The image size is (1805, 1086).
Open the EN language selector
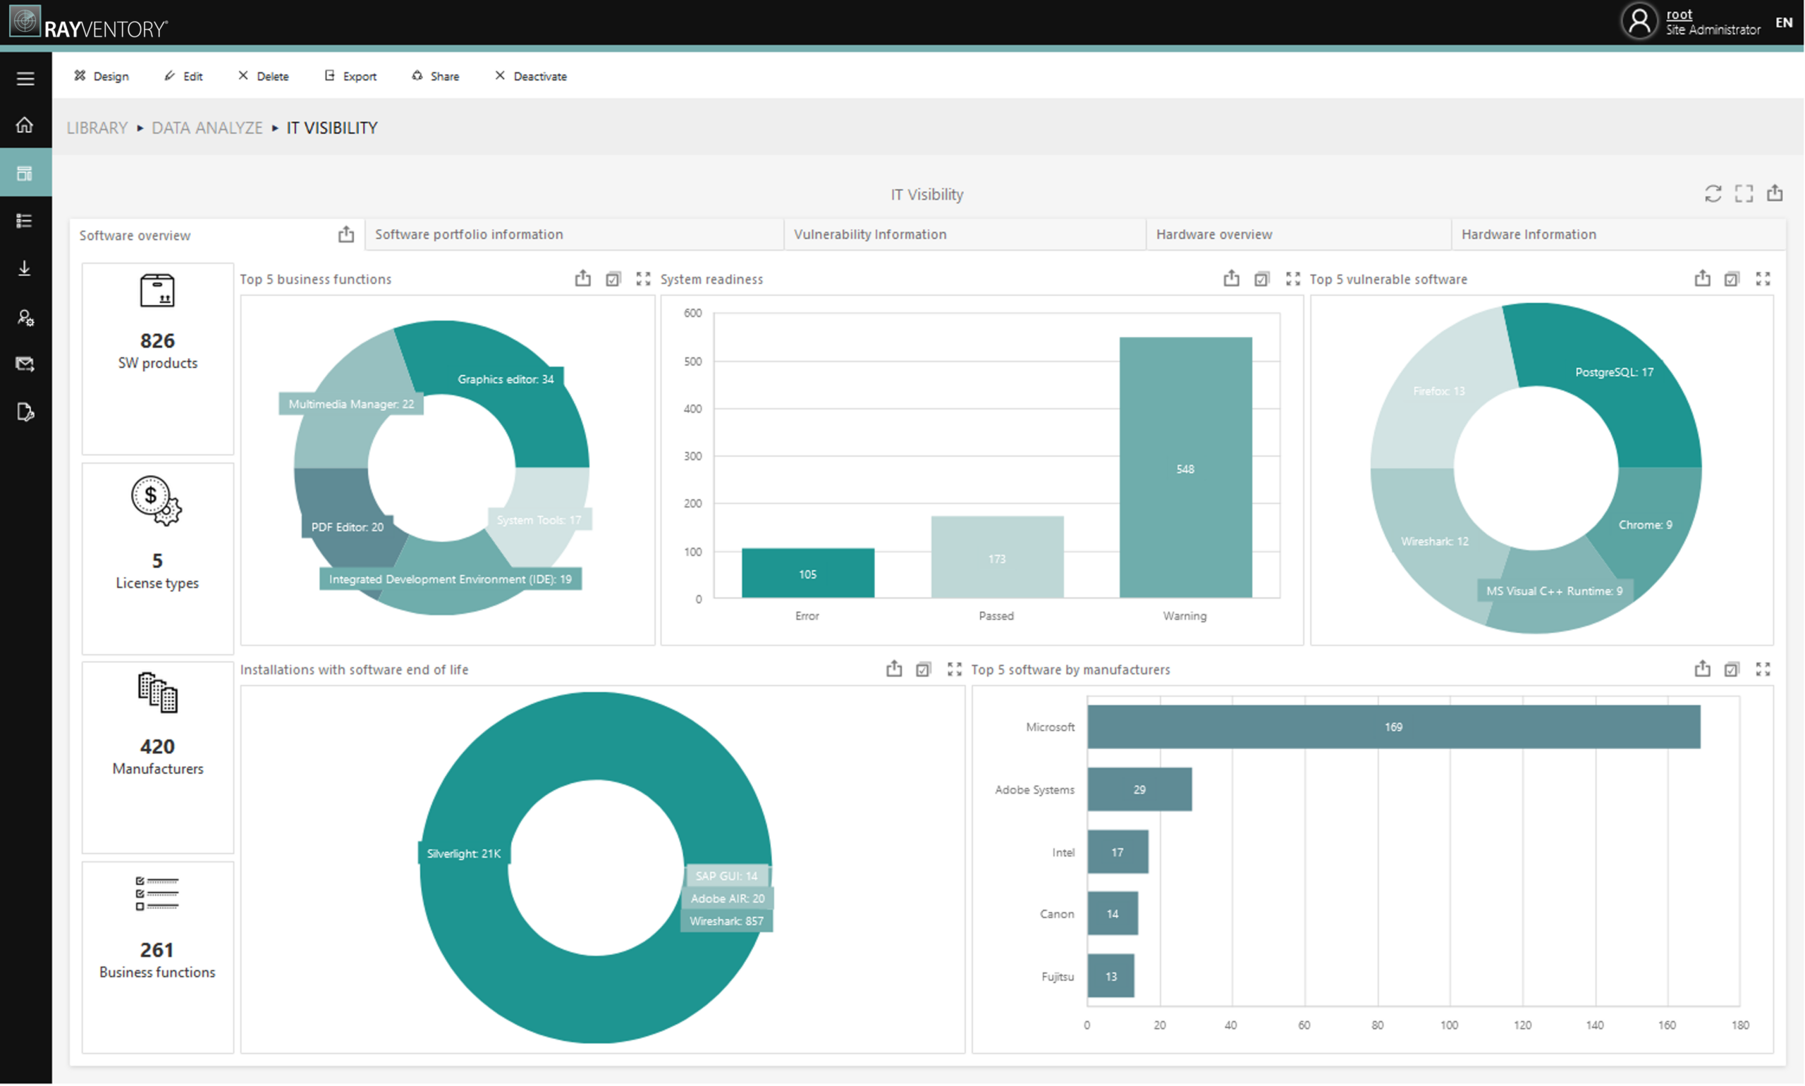[x=1784, y=23]
